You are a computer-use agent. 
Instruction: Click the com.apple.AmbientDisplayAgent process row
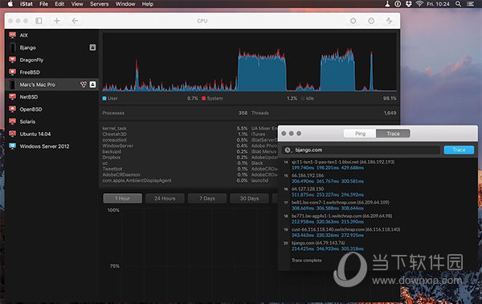[x=175, y=181]
